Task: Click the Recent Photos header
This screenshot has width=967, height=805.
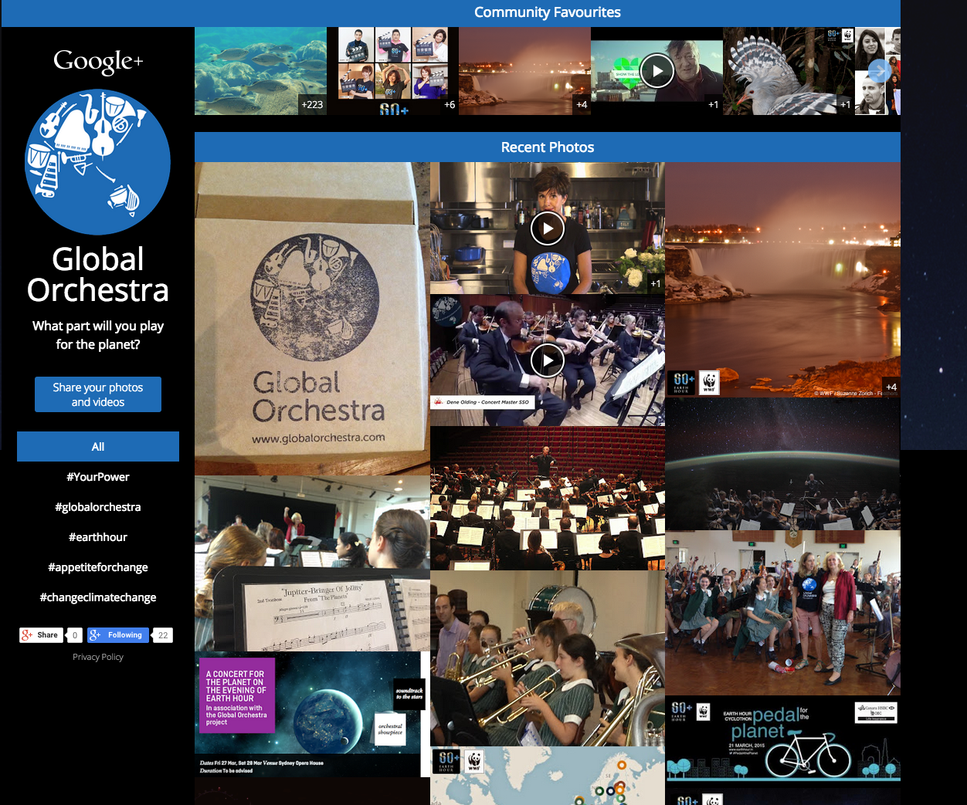Action: (548, 147)
